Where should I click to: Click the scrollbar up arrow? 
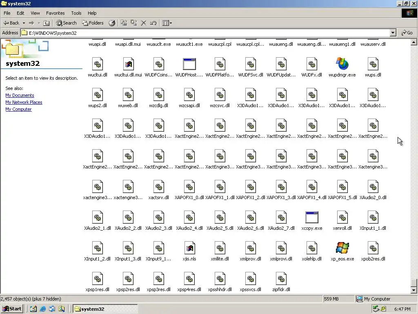point(414,42)
